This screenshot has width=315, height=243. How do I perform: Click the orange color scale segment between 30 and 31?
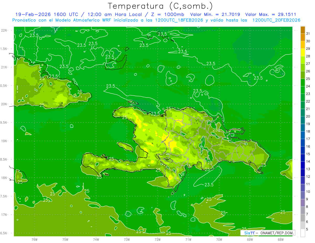click(x=303, y=37)
